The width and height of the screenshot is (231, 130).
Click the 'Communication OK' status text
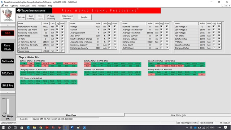[9, 123]
